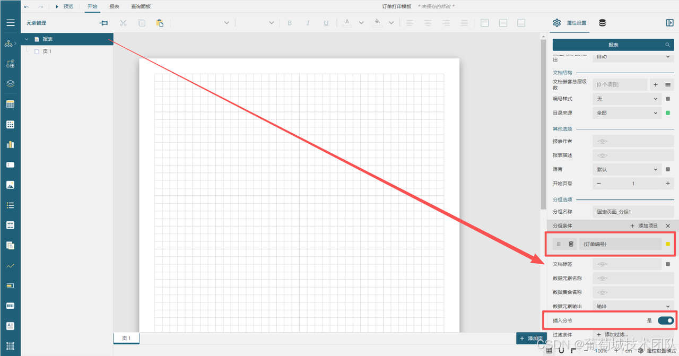Screen dimensions: 679x356
Task: Switch to the 查询面板 tab
Action: [141, 6]
